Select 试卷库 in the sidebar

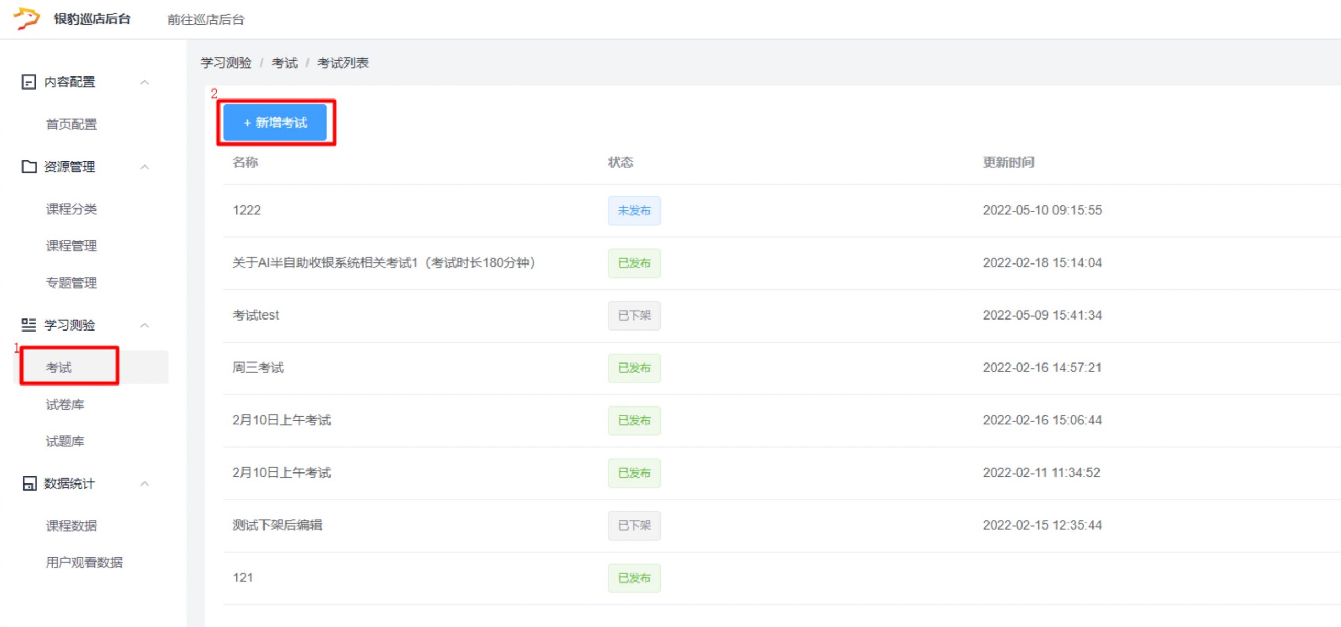pyautogui.click(x=65, y=404)
